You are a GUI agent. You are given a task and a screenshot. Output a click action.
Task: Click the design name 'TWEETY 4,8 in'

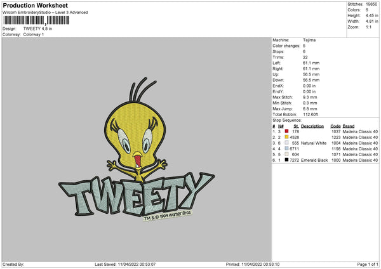pyautogui.click(x=37, y=29)
